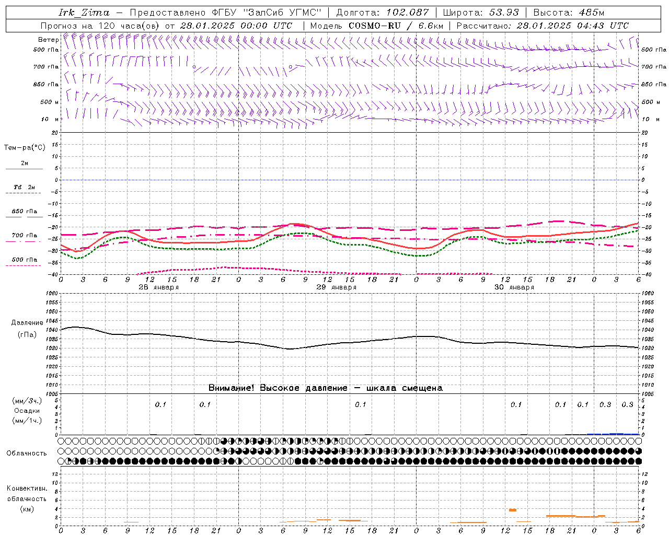This screenshot has width=669, height=535.
Task: Select Рассчитано: 28.01.2025 04:43 UTC timestamp
Action: click(543, 26)
